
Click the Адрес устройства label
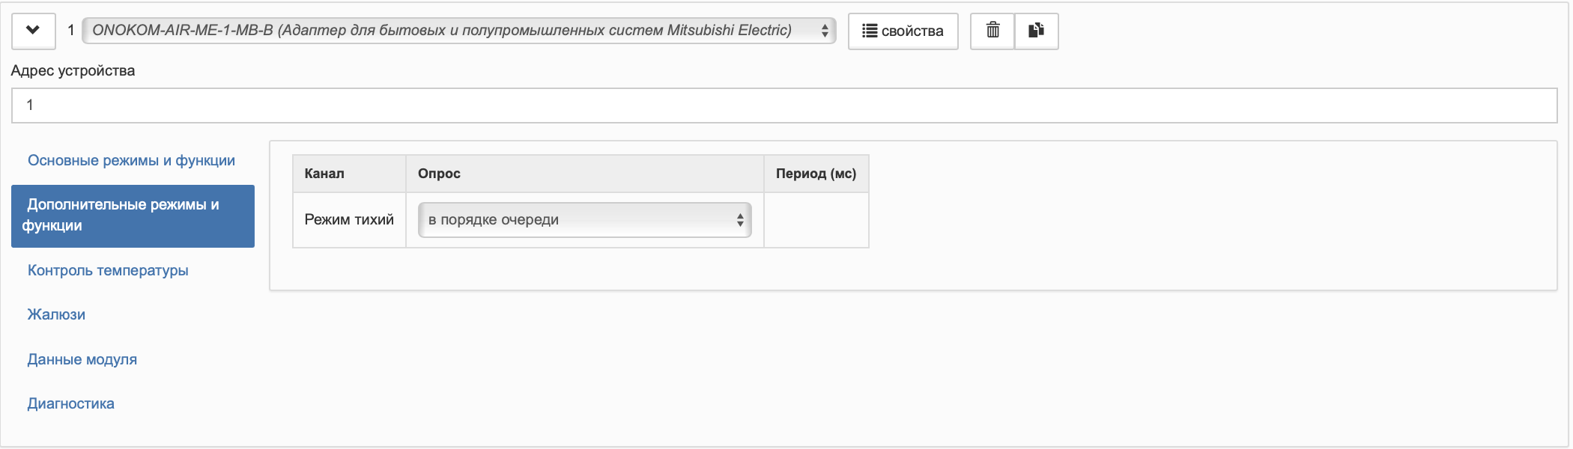pyautogui.click(x=73, y=71)
